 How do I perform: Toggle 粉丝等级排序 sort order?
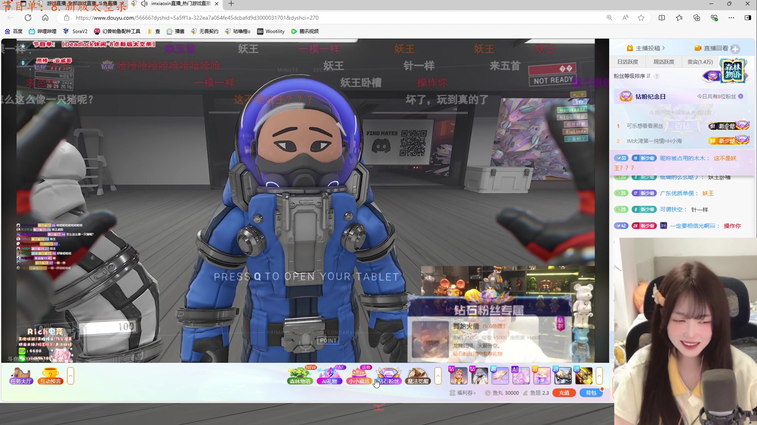pyautogui.click(x=632, y=76)
